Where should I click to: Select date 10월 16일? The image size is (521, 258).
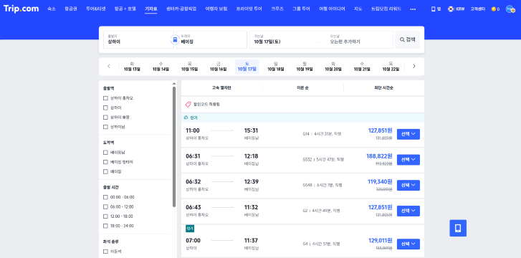point(219,66)
